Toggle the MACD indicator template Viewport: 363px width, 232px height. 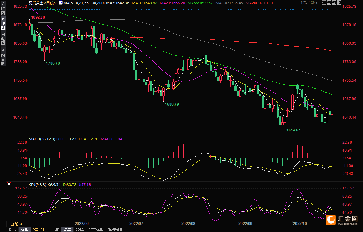[x=67, y=230]
